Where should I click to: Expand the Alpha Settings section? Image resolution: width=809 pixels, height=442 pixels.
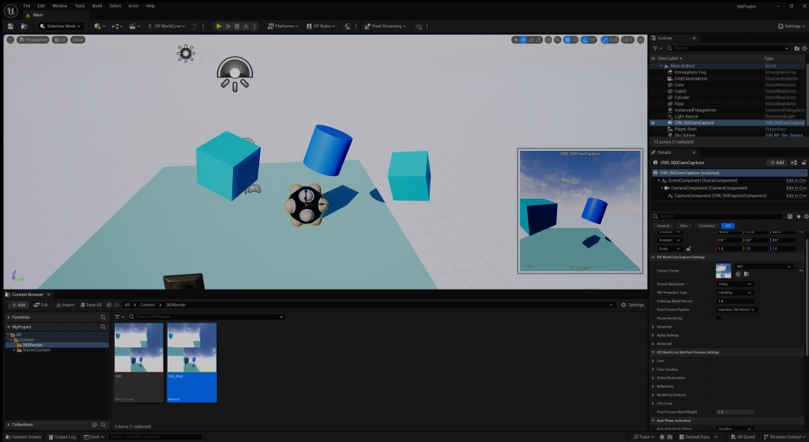[x=653, y=335]
